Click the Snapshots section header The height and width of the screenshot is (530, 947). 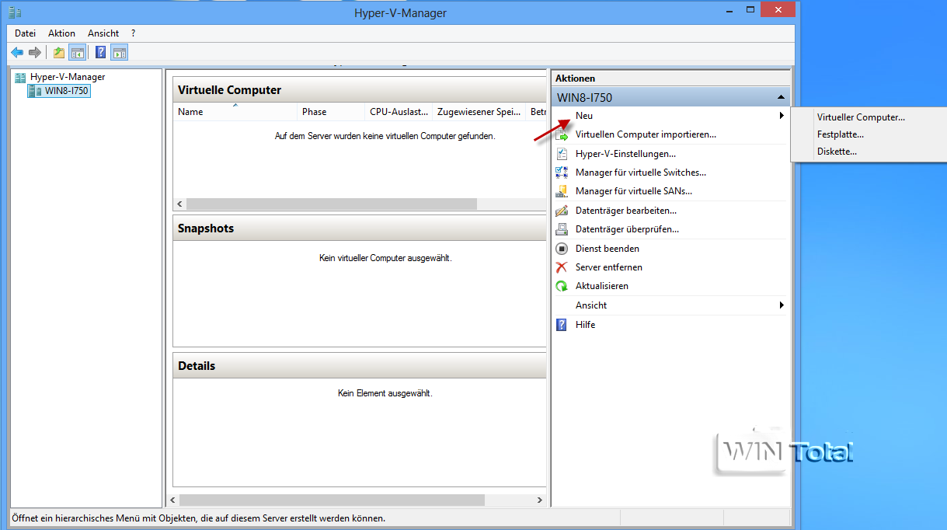pyautogui.click(x=360, y=228)
